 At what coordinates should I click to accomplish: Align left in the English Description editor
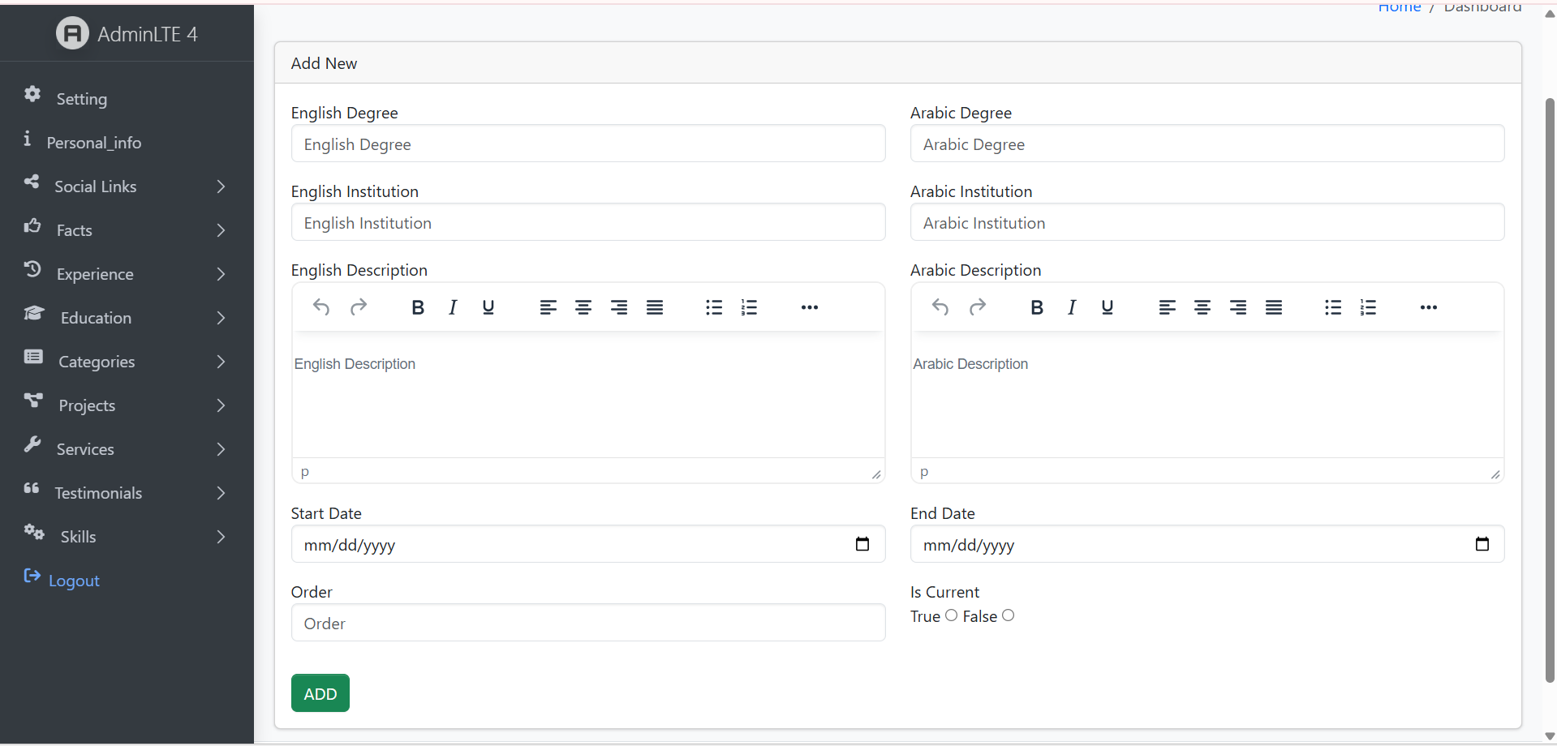pyautogui.click(x=548, y=307)
